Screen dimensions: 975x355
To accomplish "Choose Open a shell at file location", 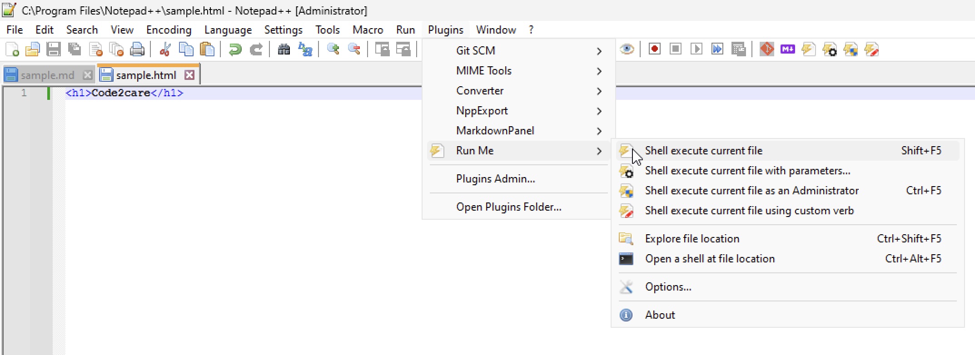I will [x=787, y=259].
